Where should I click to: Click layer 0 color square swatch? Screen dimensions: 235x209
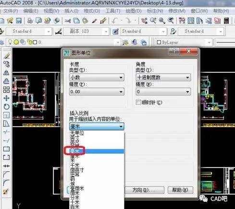coord(35,42)
